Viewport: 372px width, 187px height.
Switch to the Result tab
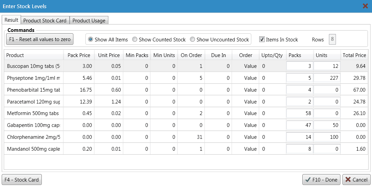pos(12,20)
